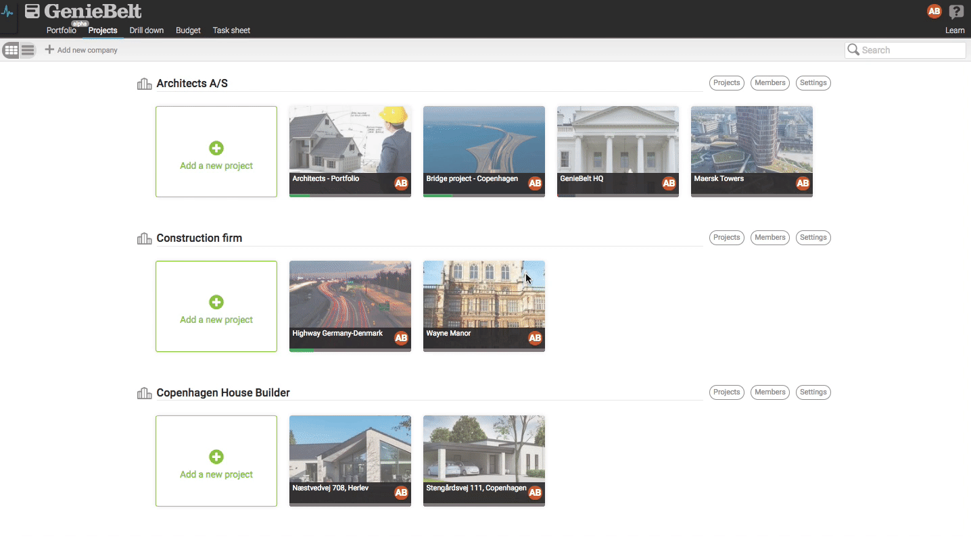This screenshot has height=539, width=971.
Task: Click AB avatar on Architects - Portfolio card
Action: [401, 183]
